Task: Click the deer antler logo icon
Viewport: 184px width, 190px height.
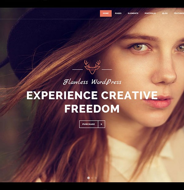Action: [92, 67]
